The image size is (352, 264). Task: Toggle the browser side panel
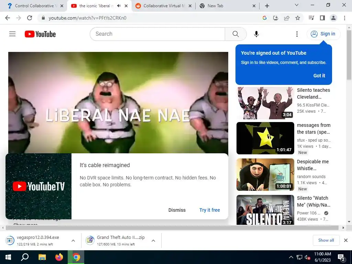[x=322, y=18]
